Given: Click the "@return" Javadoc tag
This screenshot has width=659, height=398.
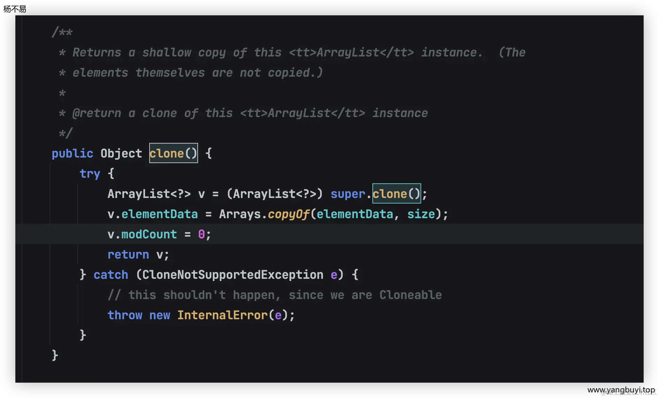Looking at the screenshot, I should (x=97, y=113).
